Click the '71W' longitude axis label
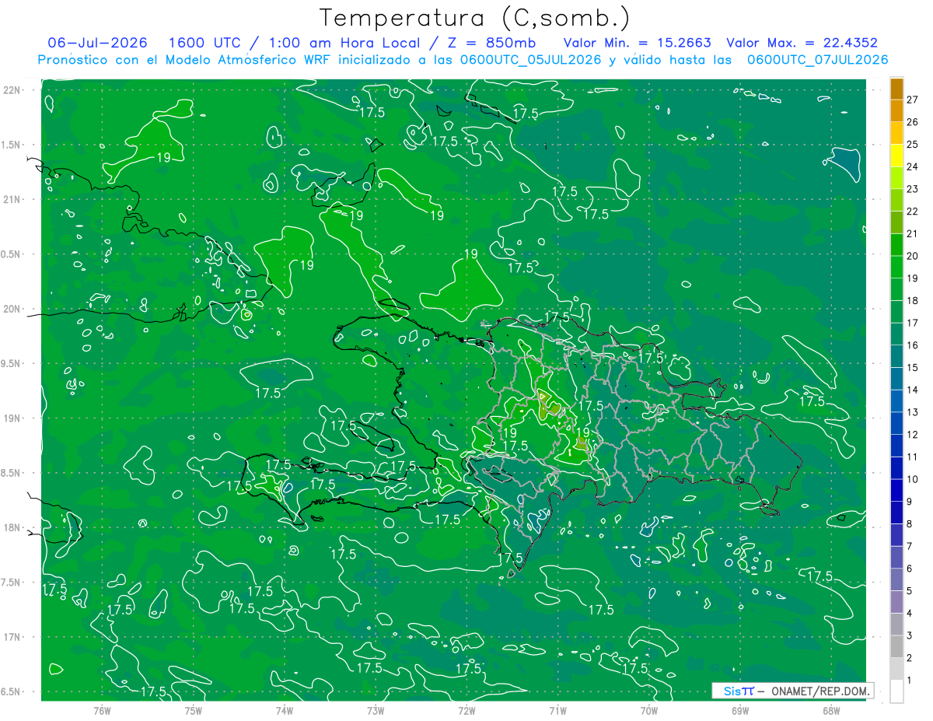This screenshot has width=933, height=721. [557, 710]
